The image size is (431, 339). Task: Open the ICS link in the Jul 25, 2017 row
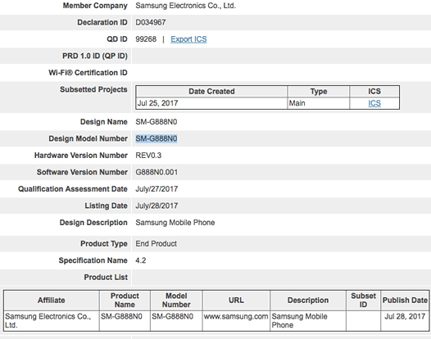(x=374, y=103)
